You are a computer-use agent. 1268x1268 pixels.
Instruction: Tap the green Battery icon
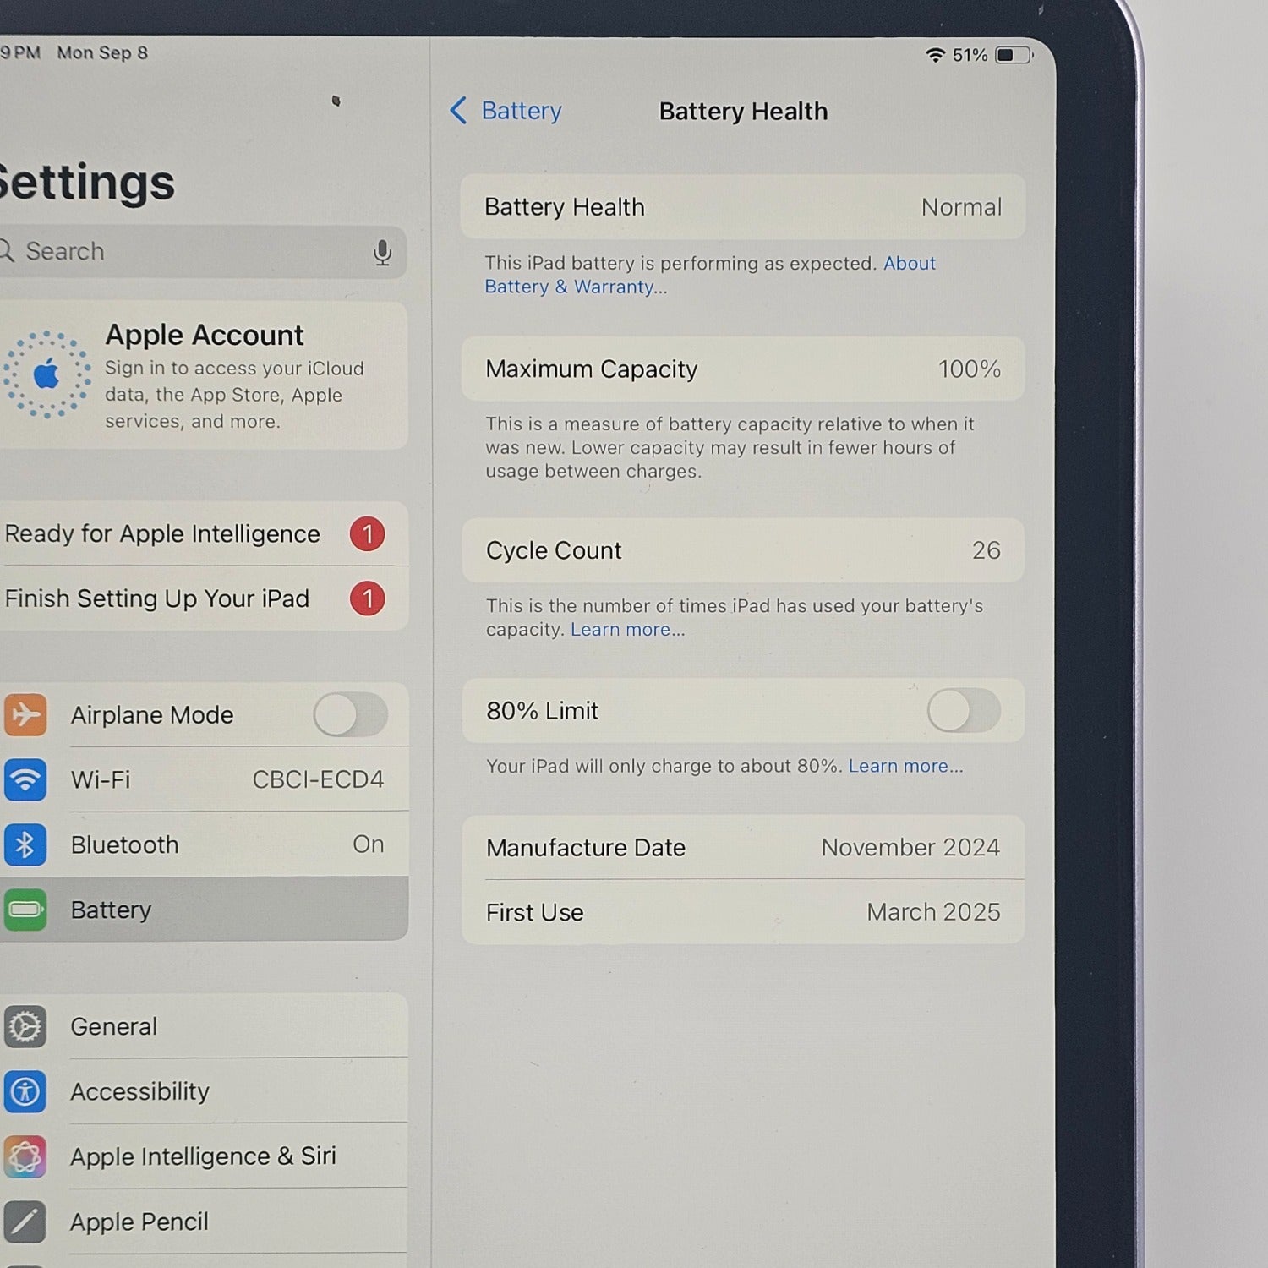25,910
